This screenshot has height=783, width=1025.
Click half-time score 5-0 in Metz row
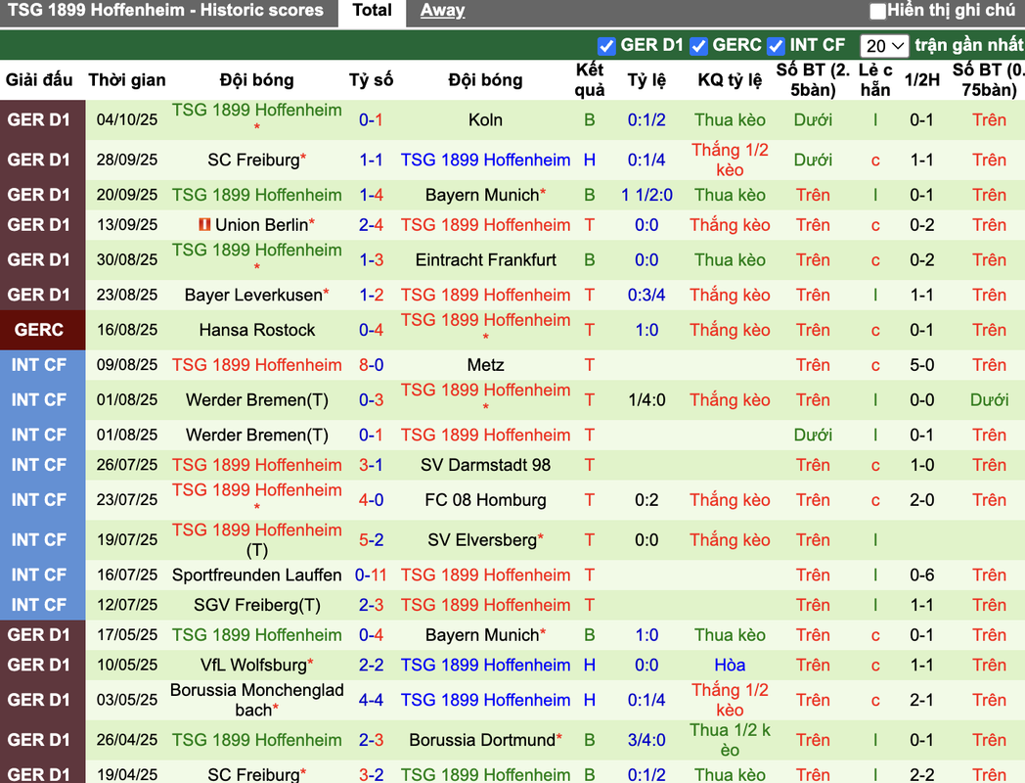pyautogui.click(x=921, y=365)
